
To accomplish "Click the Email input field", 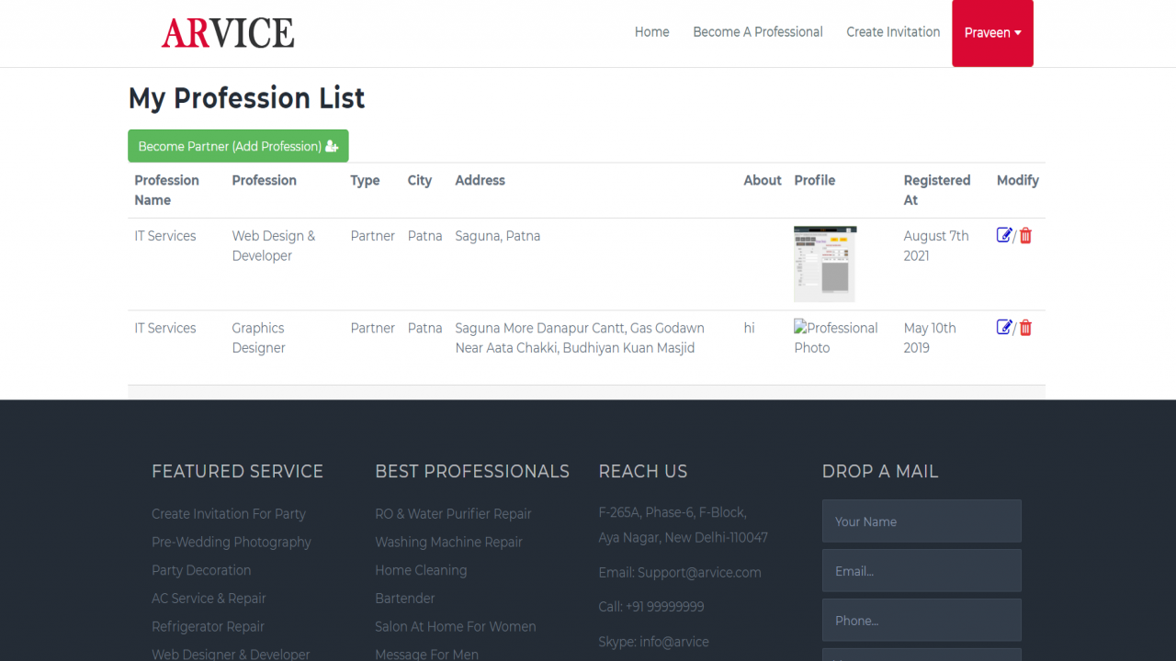I will (x=922, y=571).
